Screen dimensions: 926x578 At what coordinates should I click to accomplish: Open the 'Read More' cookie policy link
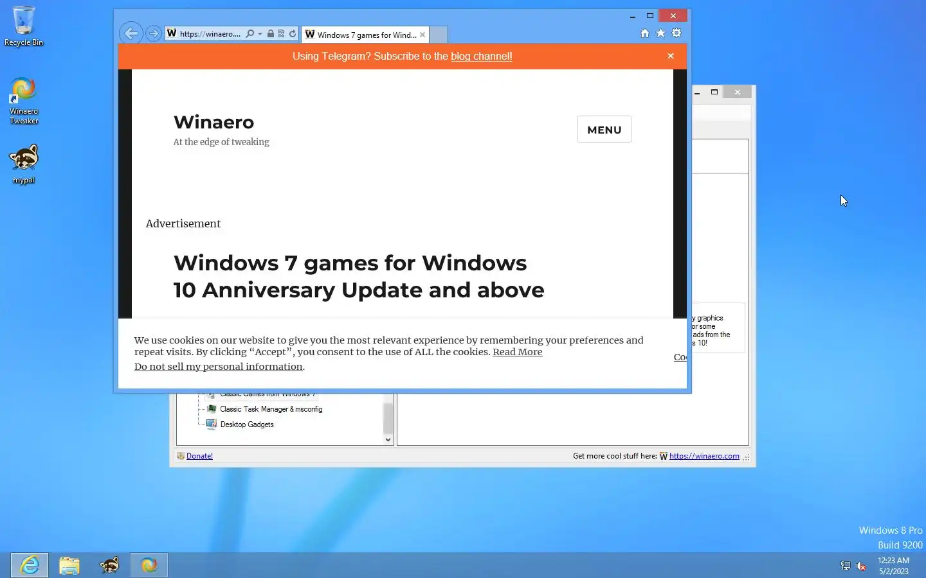tap(518, 352)
